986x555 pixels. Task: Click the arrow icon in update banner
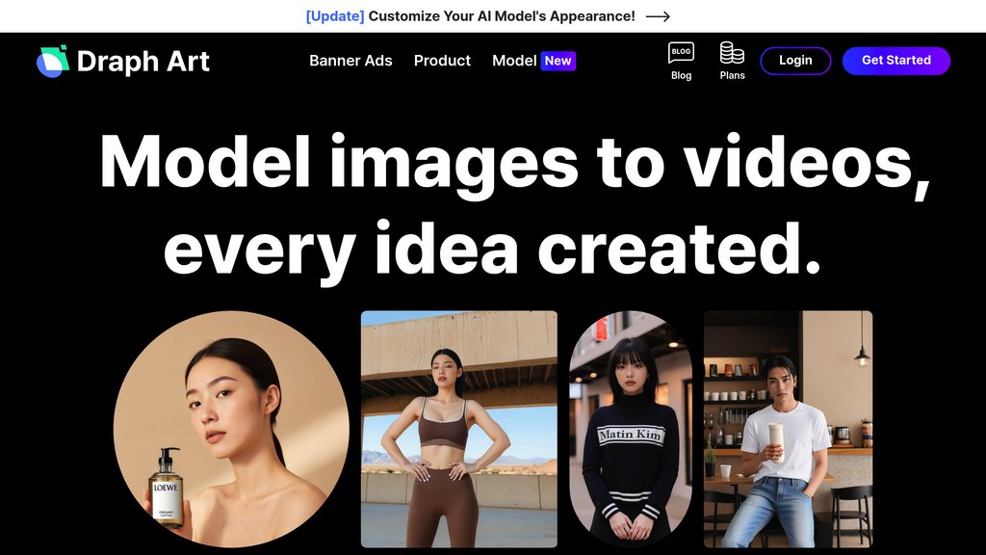pos(658,16)
